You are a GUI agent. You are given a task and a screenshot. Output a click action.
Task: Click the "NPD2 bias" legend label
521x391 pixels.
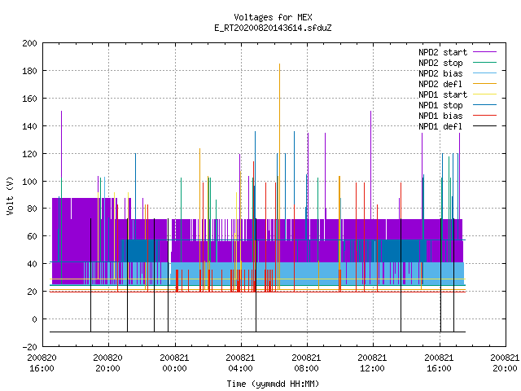(x=440, y=73)
